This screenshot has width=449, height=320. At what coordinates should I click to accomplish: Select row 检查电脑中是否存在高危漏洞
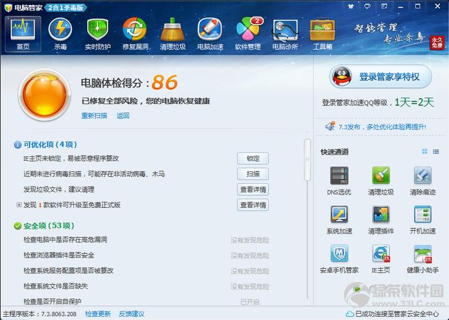point(146,240)
